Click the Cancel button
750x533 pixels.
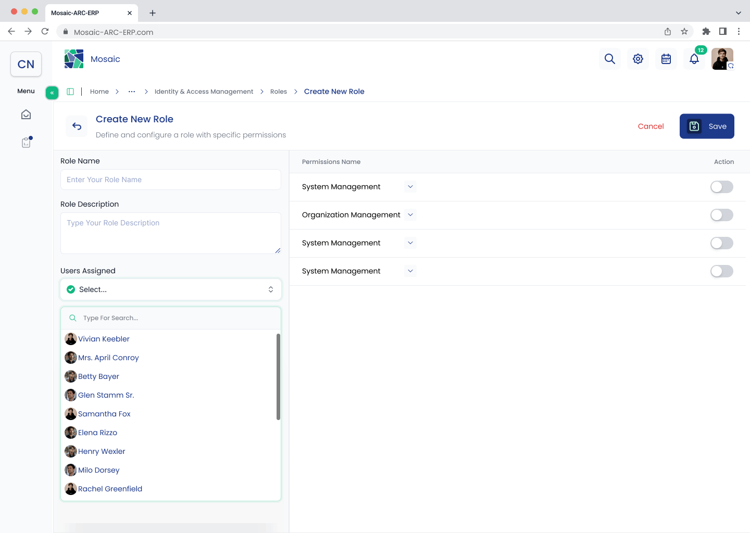[651, 126]
